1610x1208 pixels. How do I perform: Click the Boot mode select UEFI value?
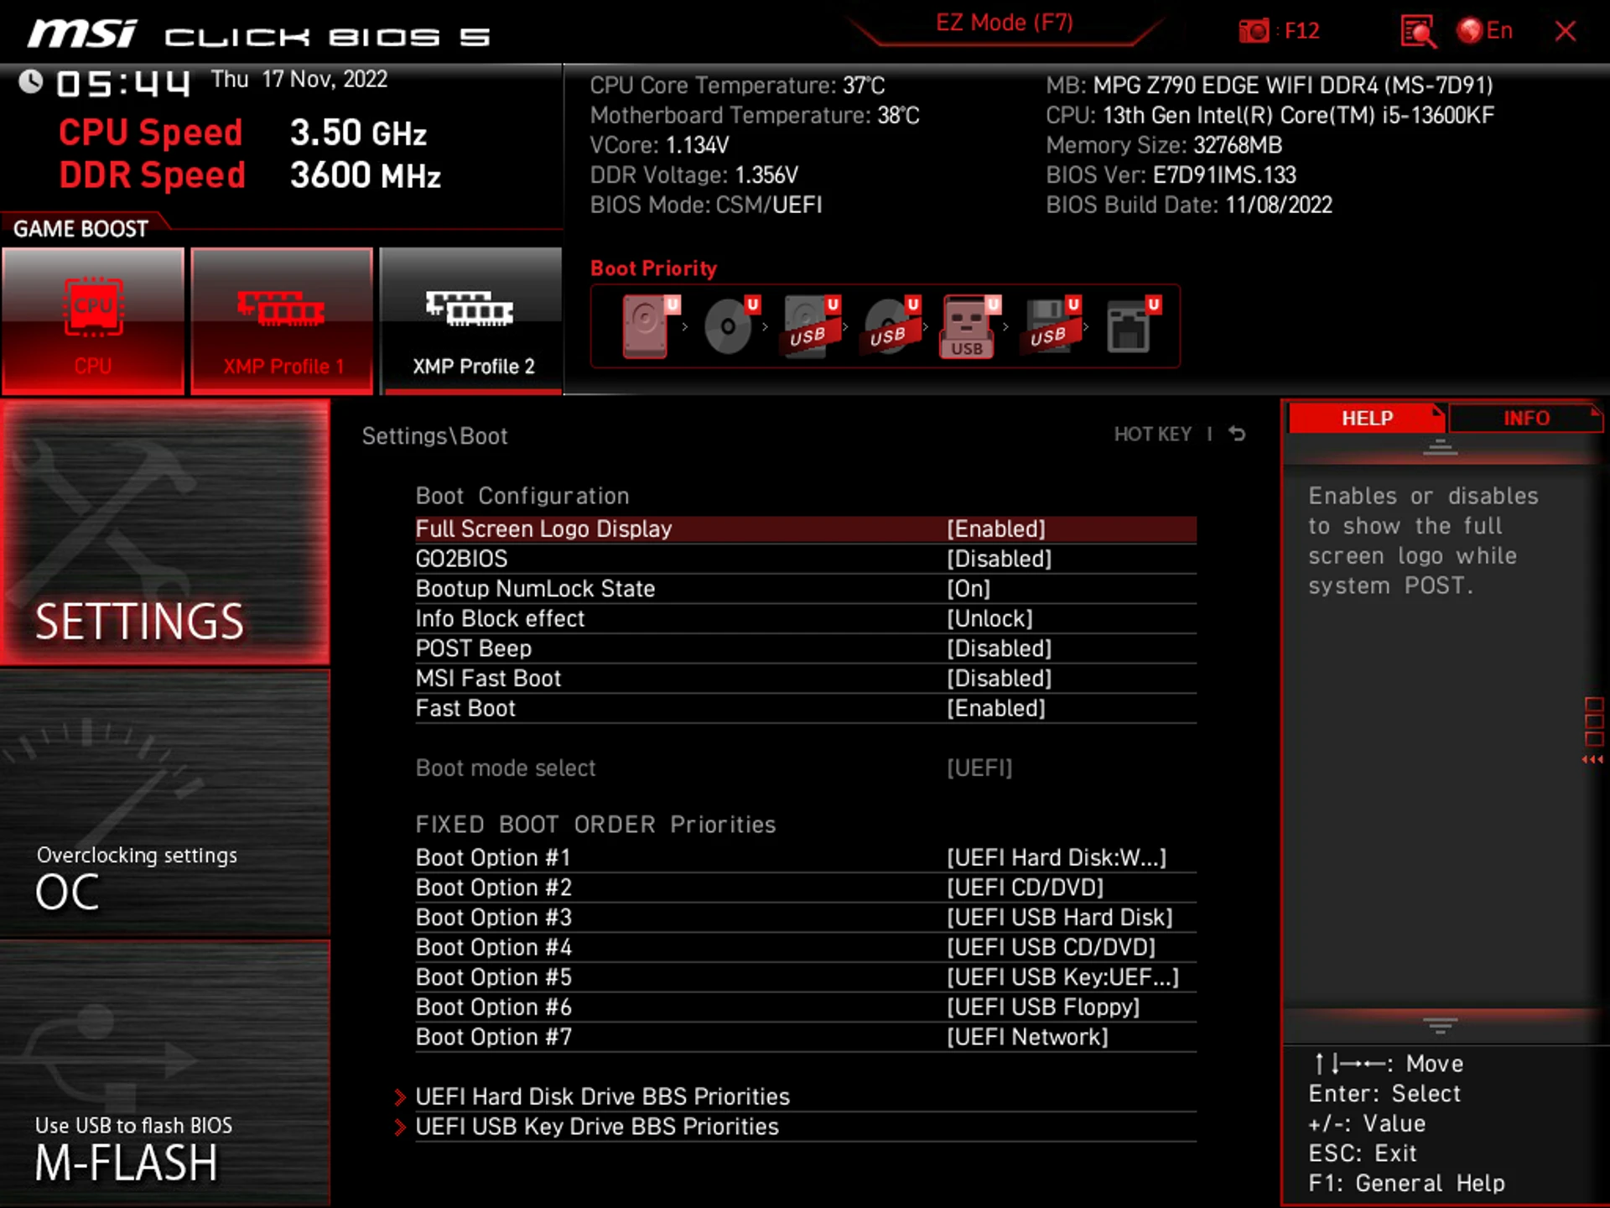(979, 768)
